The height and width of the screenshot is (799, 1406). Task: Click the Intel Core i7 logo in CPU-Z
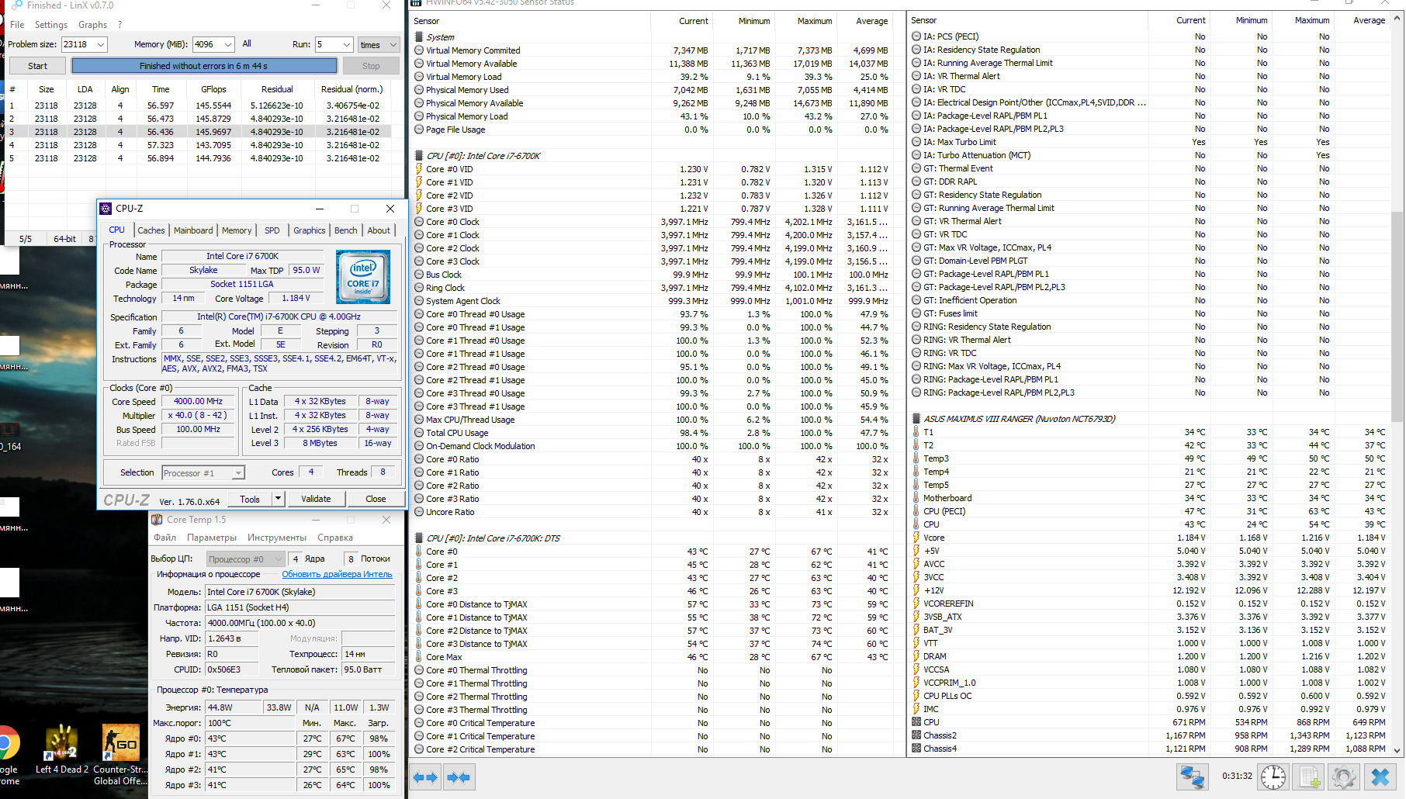(363, 277)
